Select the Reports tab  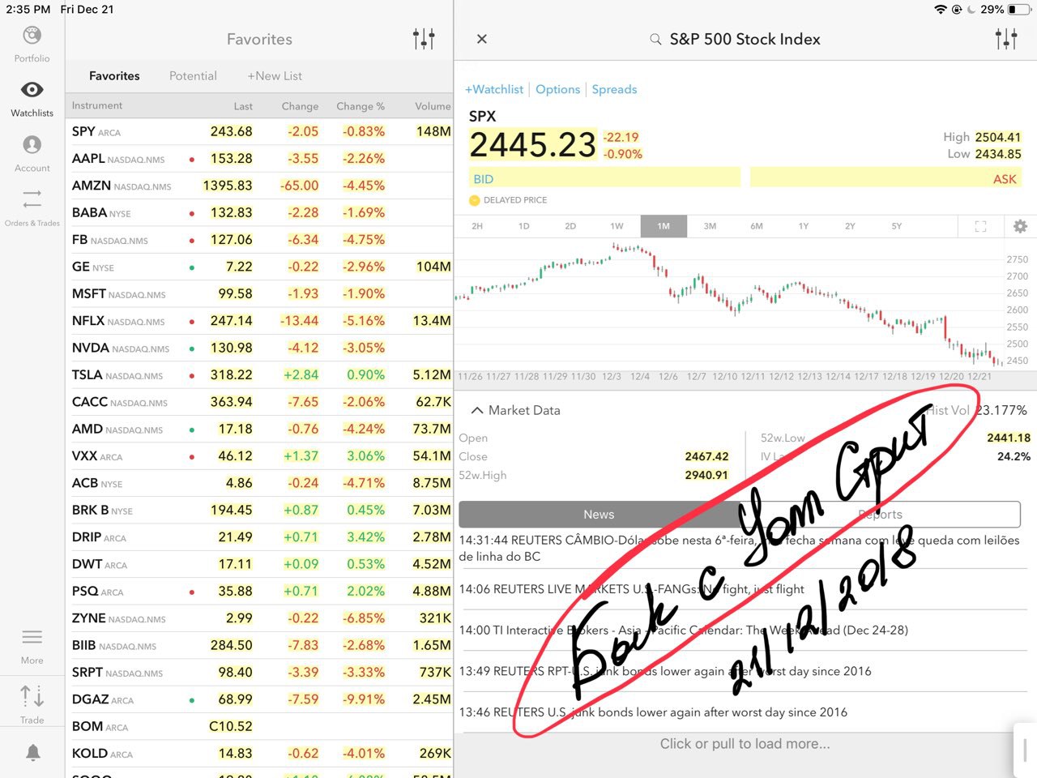880,515
